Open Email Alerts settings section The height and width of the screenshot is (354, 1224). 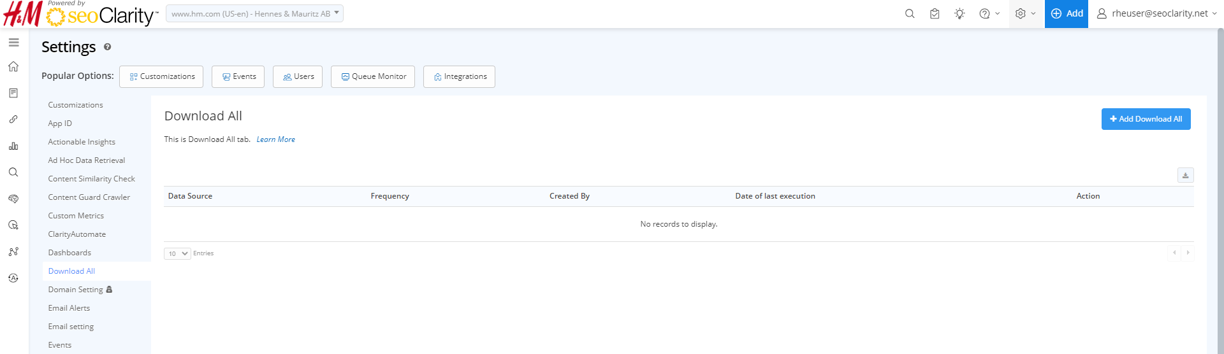(69, 308)
